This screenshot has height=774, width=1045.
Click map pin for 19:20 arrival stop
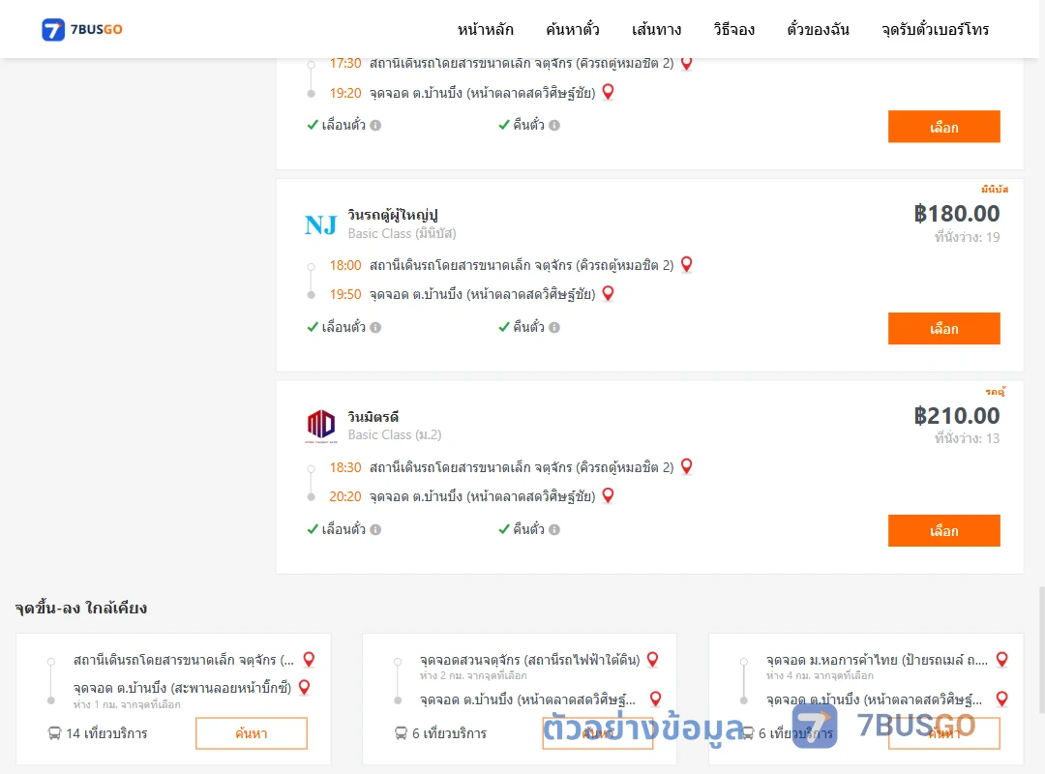pos(608,92)
